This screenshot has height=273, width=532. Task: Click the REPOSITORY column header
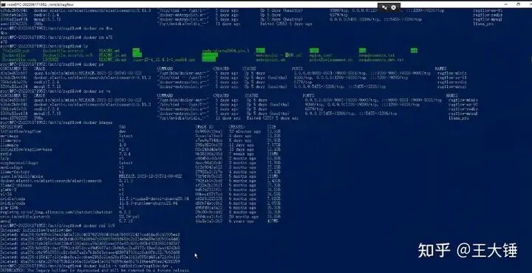(x=13, y=127)
